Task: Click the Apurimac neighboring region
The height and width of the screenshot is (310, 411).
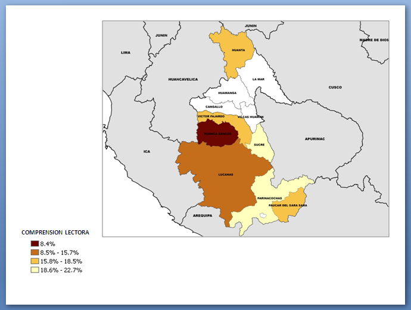Action: 314,138
